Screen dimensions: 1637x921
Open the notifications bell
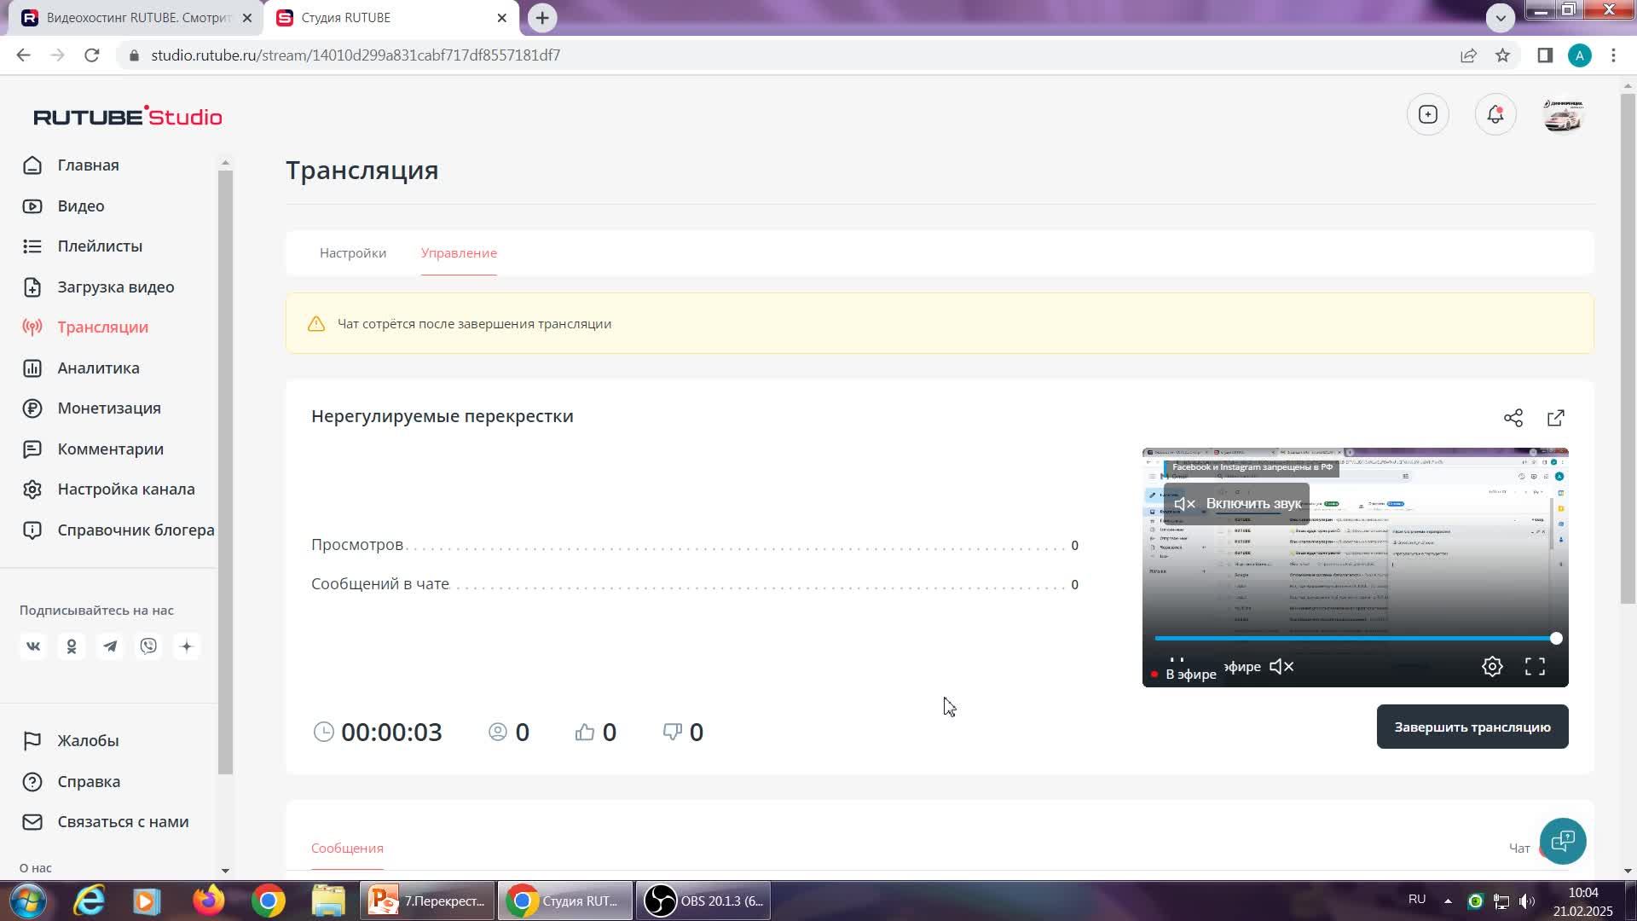click(1495, 115)
